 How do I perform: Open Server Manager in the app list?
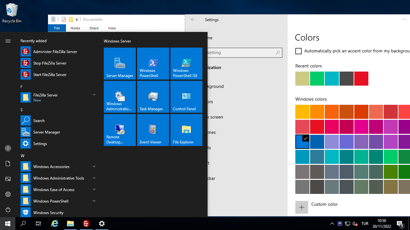[x=58, y=132]
